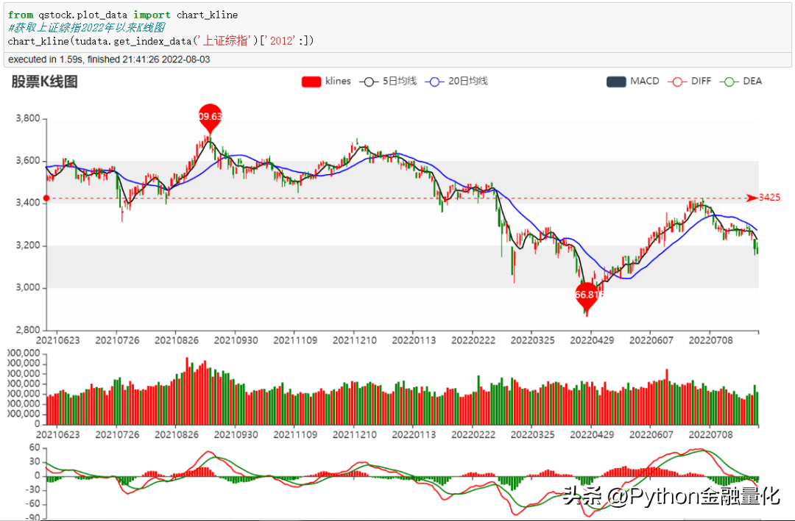Click 20220607 on the volume chart date axis
The width and height of the screenshot is (795, 521).
click(651, 434)
